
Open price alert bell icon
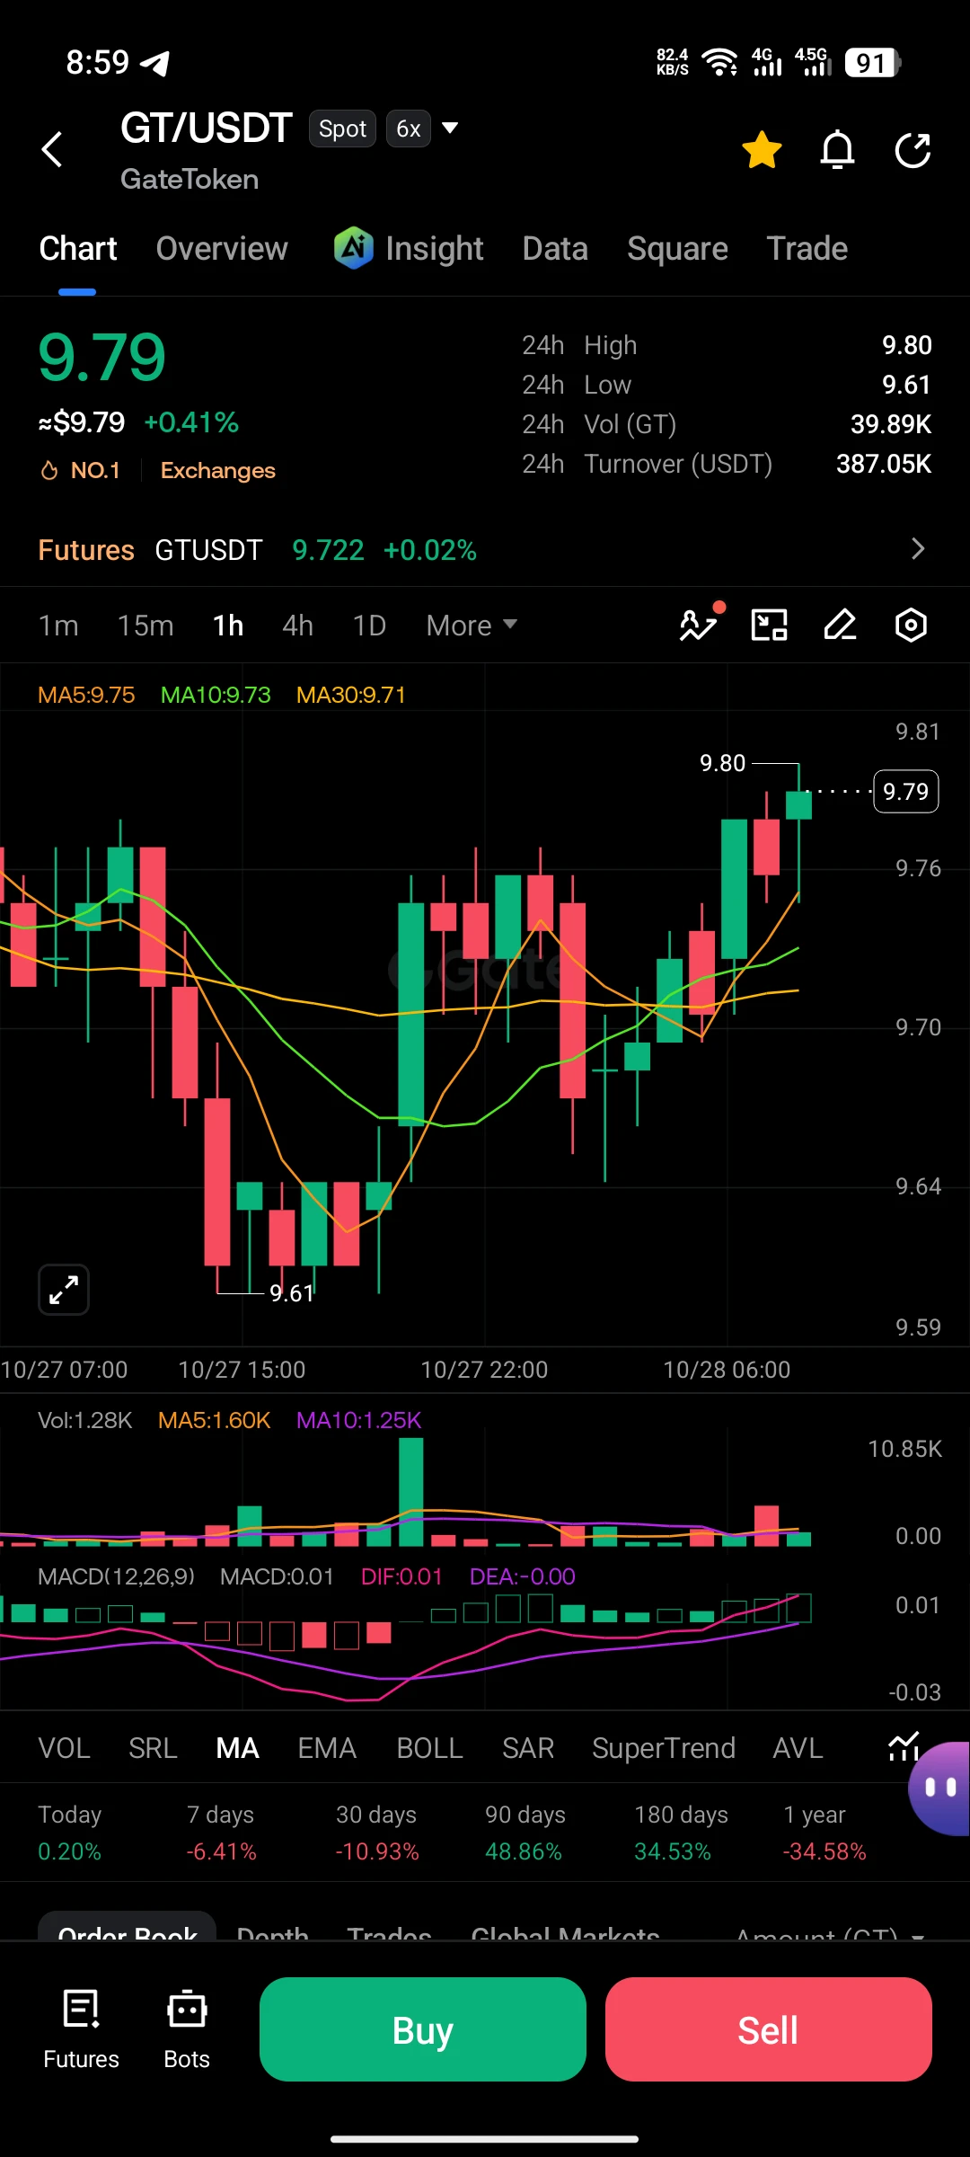pyautogui.click(x=837, y=149)
